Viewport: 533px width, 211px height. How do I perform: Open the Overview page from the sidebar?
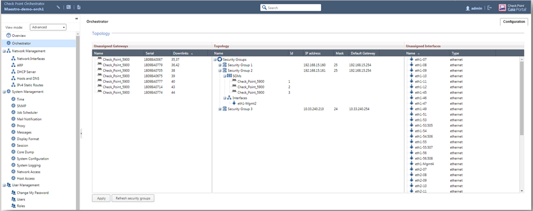click(x=19, y=36)
